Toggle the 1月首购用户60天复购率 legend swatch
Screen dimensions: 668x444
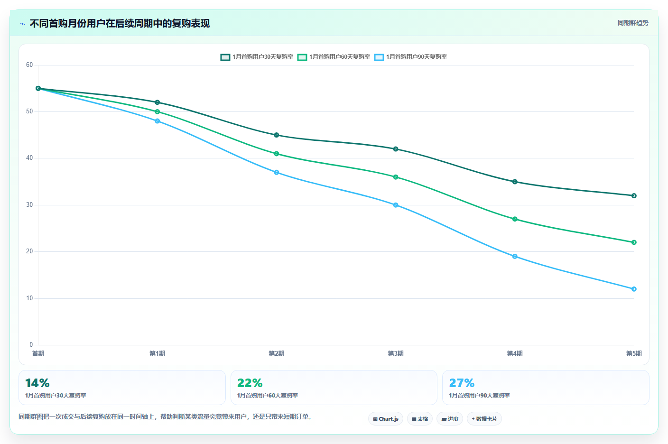(302, 57)
